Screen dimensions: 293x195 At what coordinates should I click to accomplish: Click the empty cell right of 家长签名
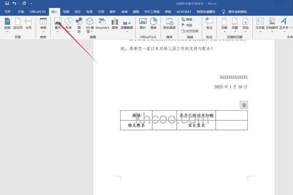[x=231, y=125]
